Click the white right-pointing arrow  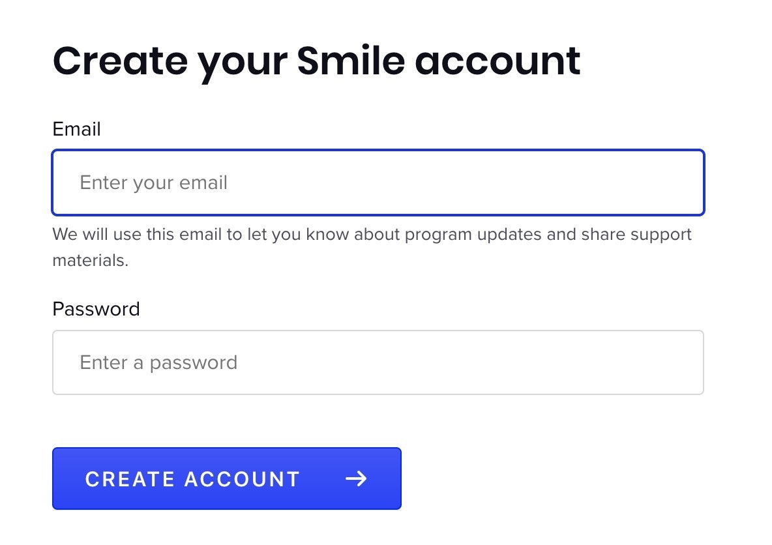tap(356, 479)
